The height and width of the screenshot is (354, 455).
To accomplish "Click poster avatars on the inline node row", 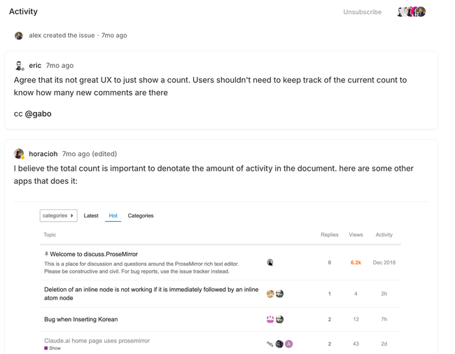I will tap(274, 294).
